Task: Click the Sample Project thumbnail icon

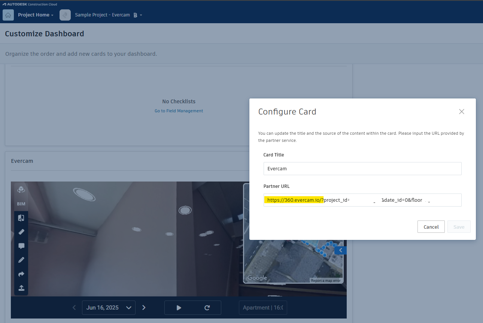Action: pyautogui.click(x=65, y=15)
